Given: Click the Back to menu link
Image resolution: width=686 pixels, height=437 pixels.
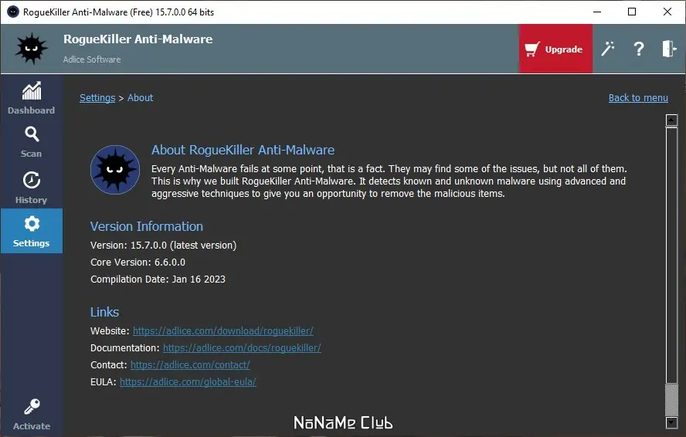Looking at the screenshot, I should pos(638,97).
